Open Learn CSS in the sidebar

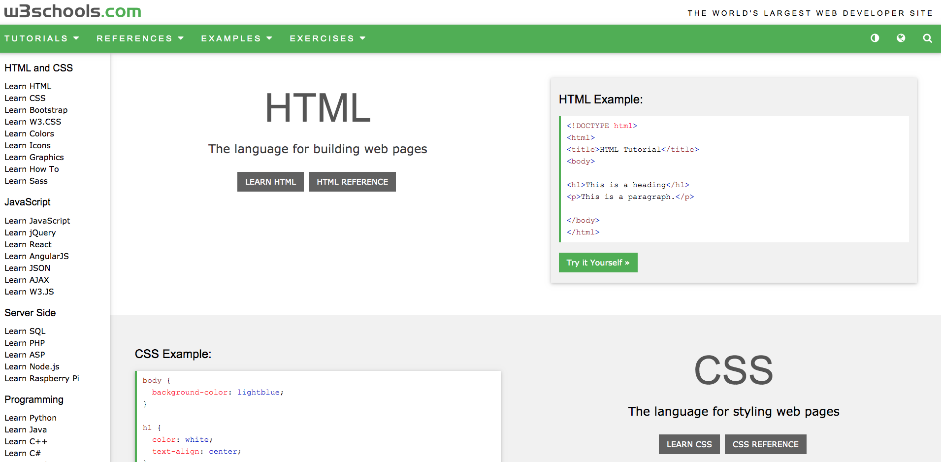point(25,98)
